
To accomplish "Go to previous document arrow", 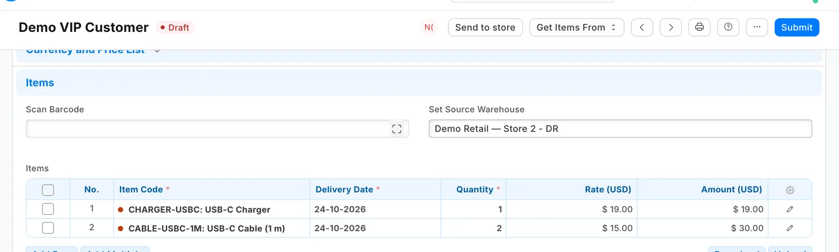I will tap(642, 27).
